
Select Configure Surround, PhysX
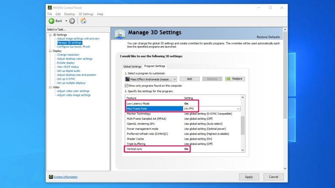coord(73,47)
